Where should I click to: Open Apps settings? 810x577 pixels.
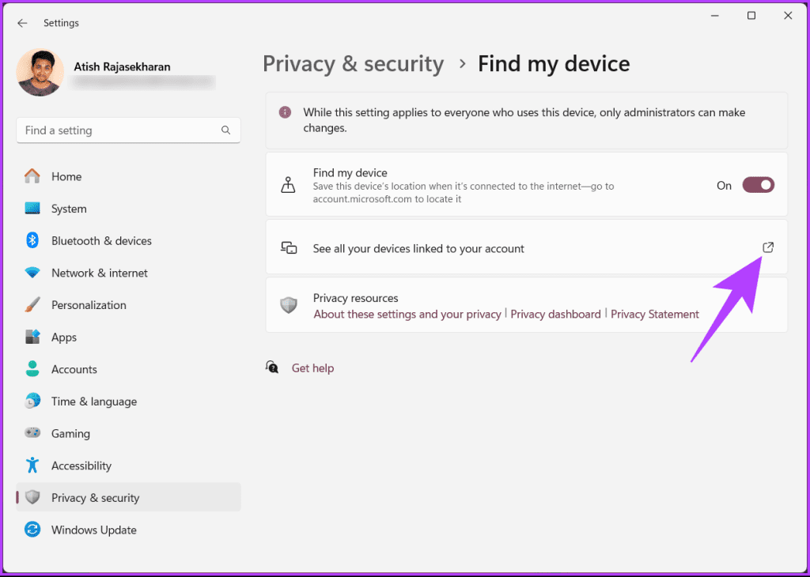[x=64, y=337]
